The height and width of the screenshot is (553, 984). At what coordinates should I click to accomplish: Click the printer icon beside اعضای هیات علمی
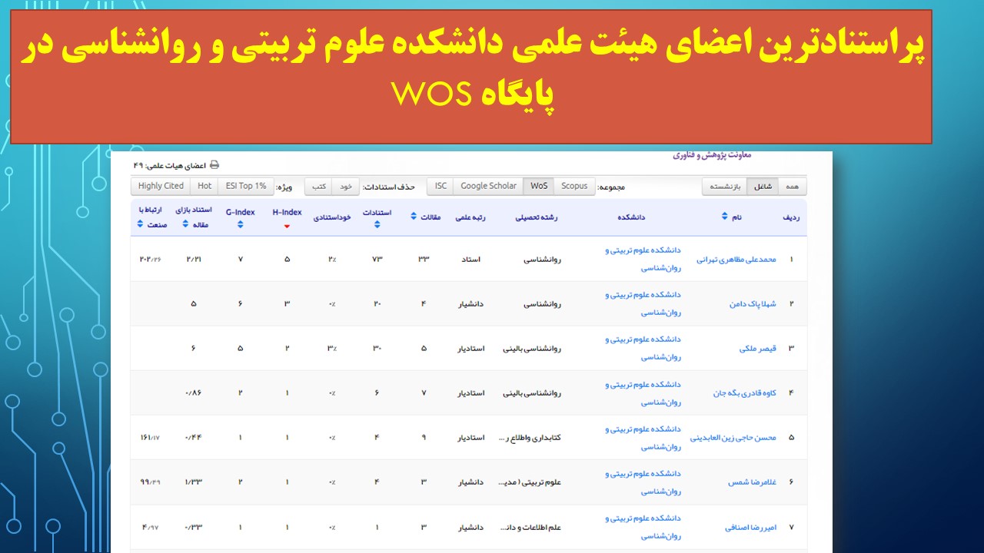click(x=214, y=165)
